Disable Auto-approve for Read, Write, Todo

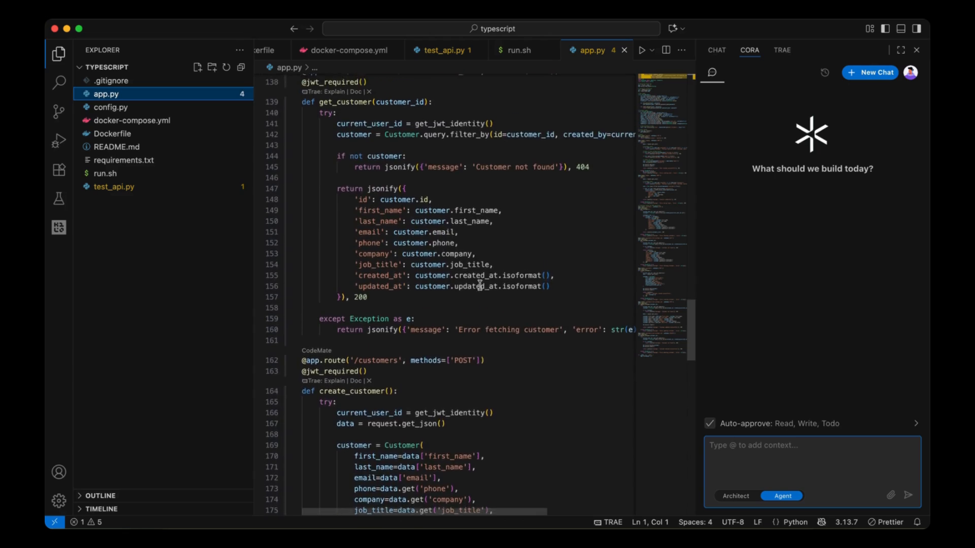pos(709,423)
